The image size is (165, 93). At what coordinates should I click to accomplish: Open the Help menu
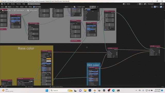[x=24, y=4]
